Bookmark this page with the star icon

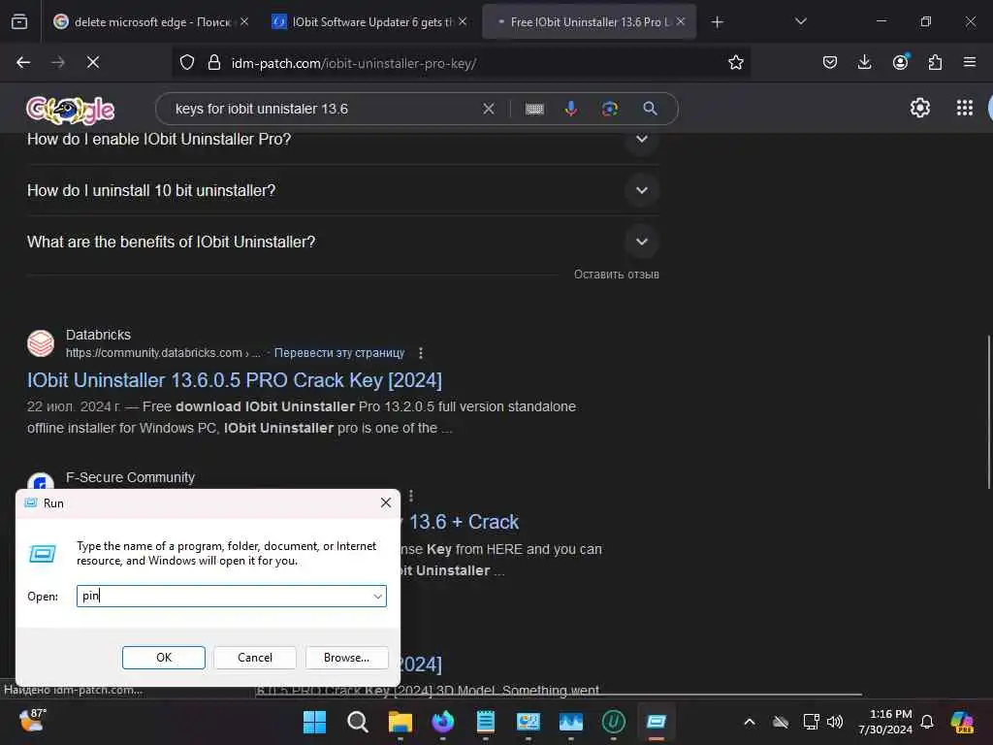(x=735, y=63)
